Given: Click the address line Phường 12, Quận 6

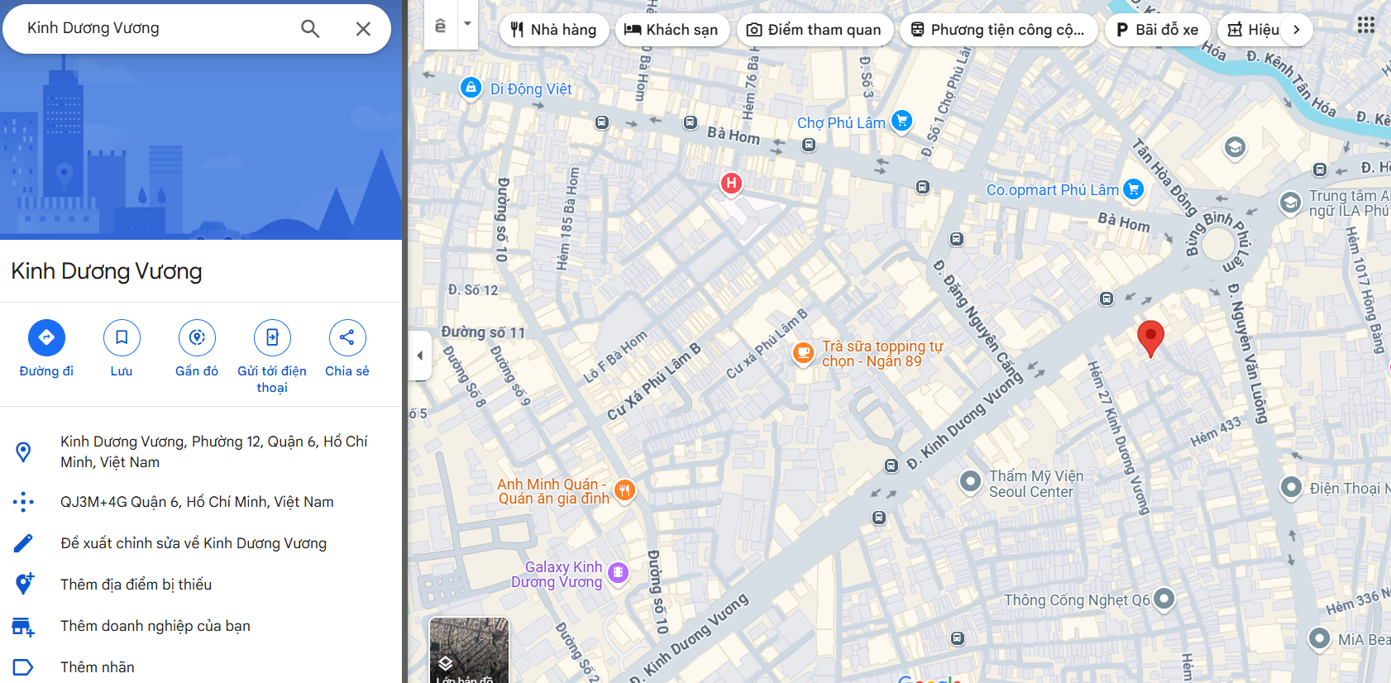Looking at the screenshot, I should click(201, 451).
